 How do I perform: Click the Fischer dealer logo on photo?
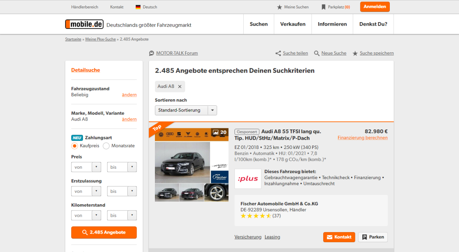click(220, 177)
